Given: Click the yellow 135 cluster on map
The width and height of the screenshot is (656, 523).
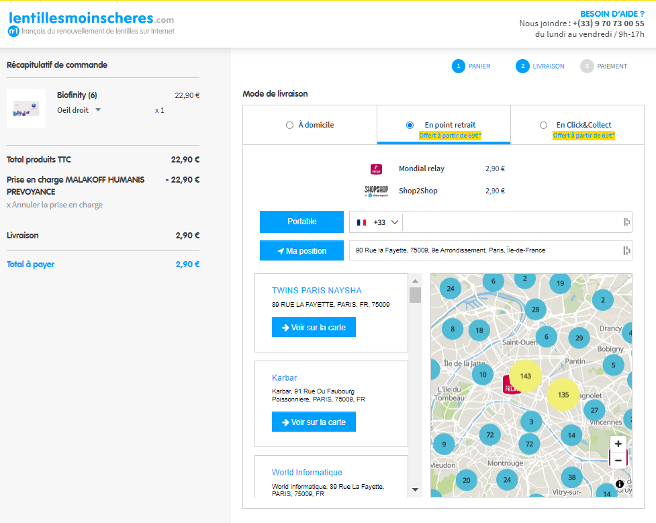Looking at the screenshot, I should pyautogui.click(x=563, y=395).
